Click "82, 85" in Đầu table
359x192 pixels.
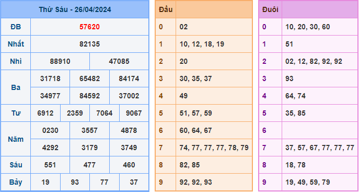point(190,165)
